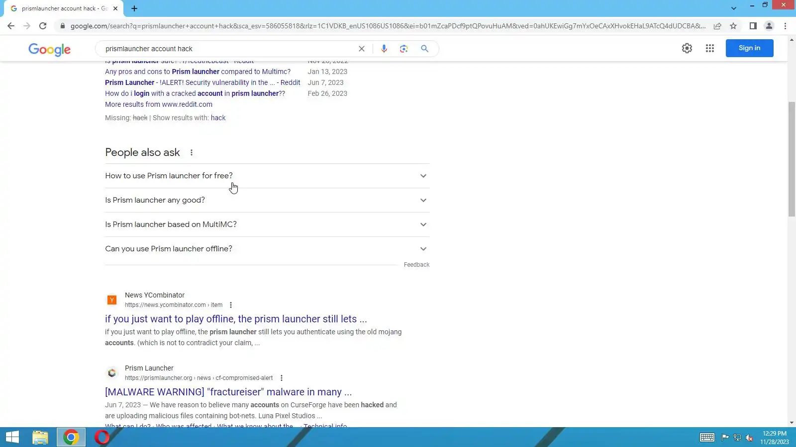Screen dimensions: 796x447
Task: Close the prismlauncher account hack tab
Action: (115, 8)
